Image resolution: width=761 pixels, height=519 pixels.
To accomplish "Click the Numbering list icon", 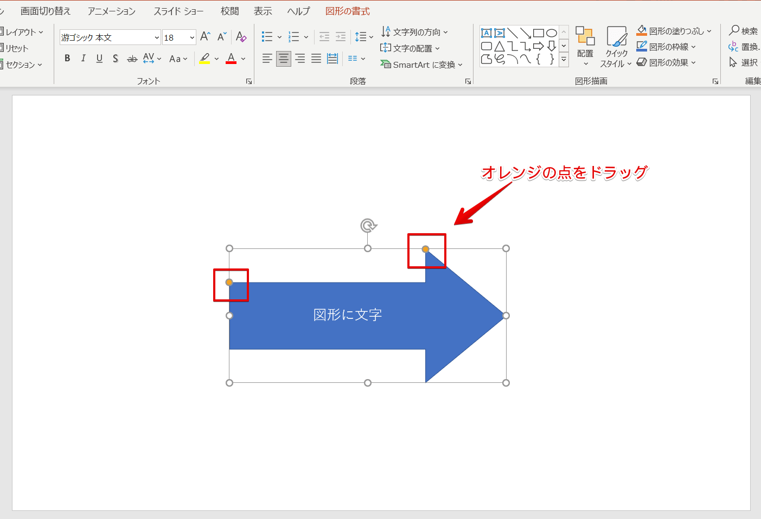I will 294,36.
